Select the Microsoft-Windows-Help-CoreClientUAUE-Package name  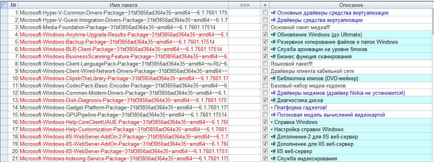coord(124,122)
